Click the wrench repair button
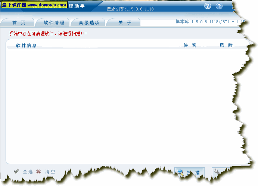This screenshot has height=186, width=258. click(x=217, y=172)
